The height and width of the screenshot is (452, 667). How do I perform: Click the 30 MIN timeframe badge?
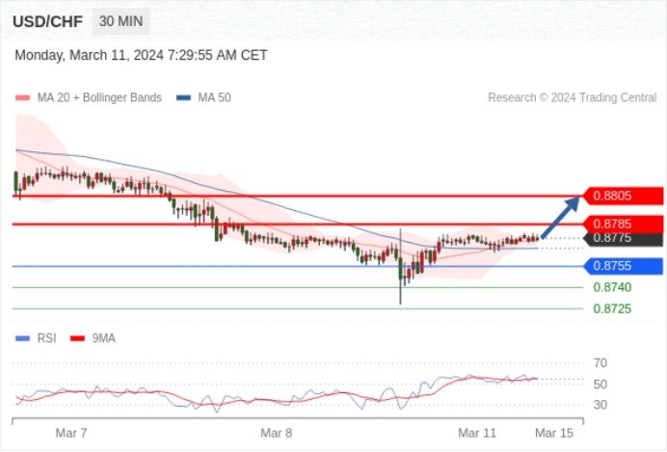point(120,21)
